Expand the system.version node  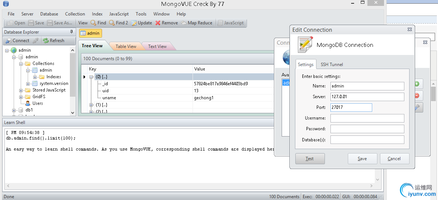[x=28, y=84]
